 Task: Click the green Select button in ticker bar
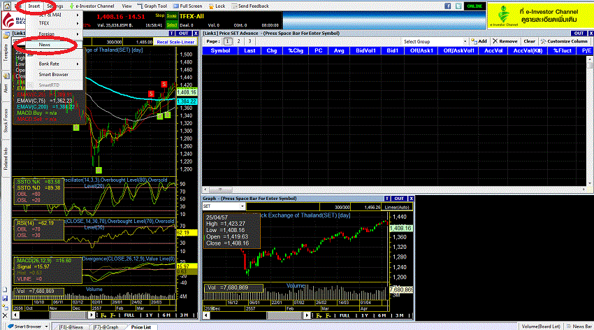pyautogui.click(x=172, y=25)
